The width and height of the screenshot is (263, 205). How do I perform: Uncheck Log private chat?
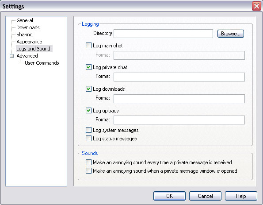point(88,67)
